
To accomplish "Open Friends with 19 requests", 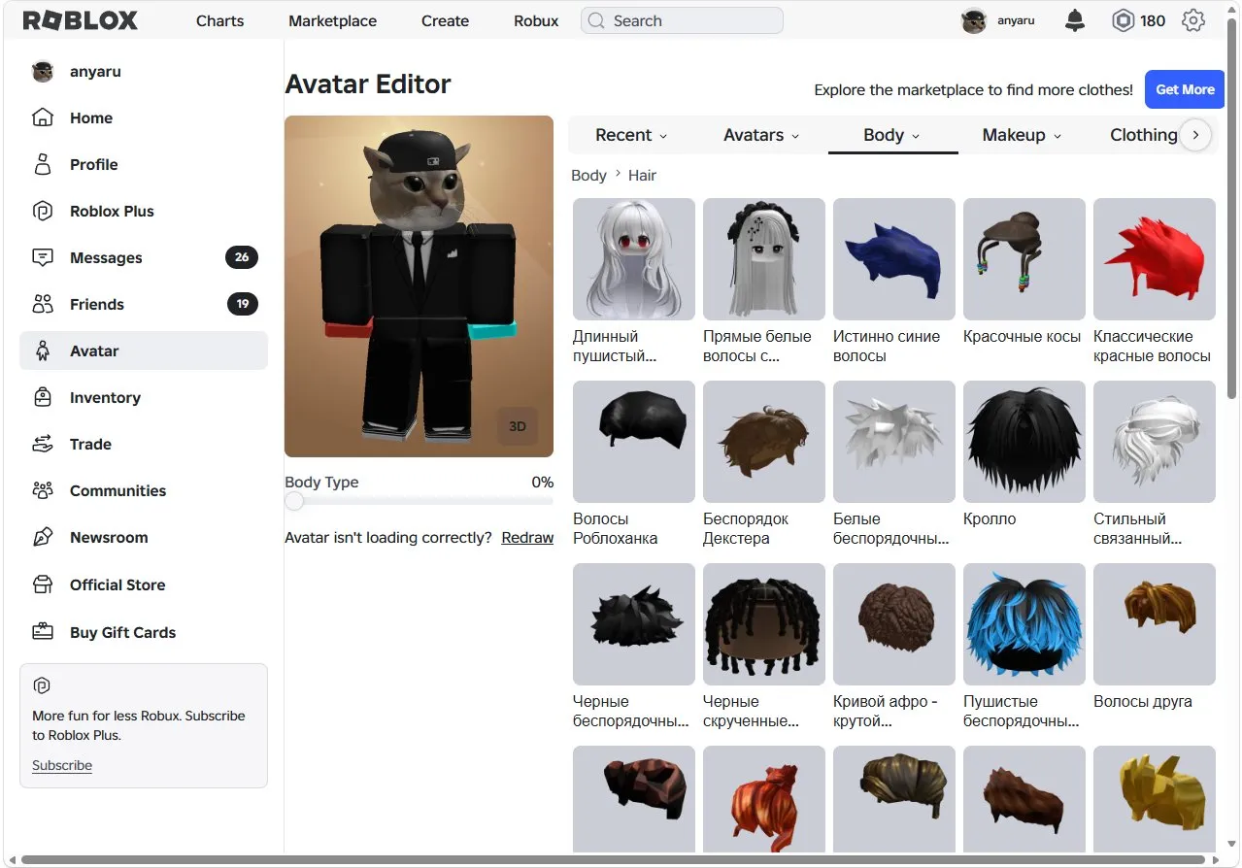I will click(x=144, y=304).
